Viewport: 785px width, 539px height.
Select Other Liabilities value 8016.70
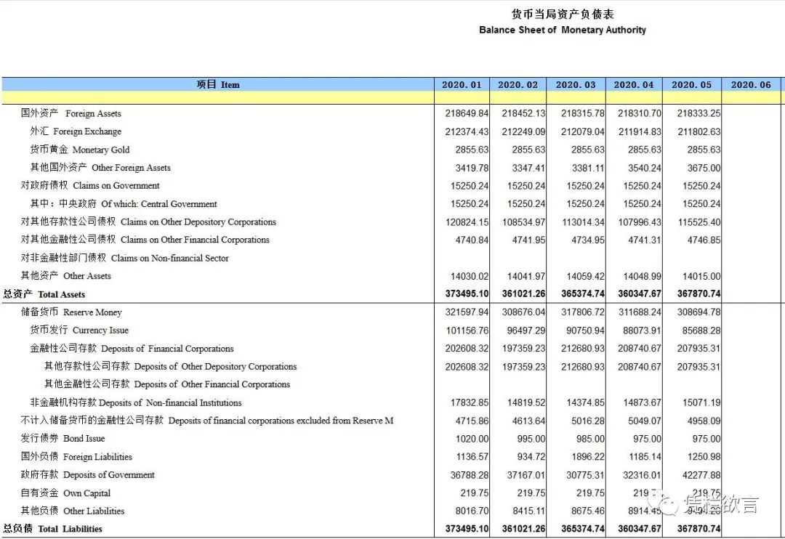472,511
